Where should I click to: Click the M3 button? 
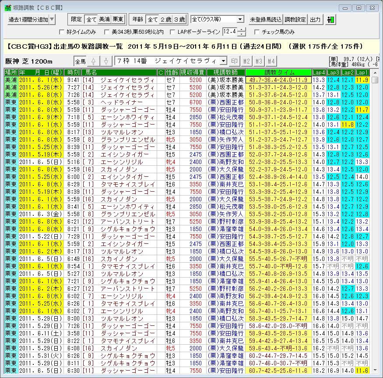click(259, 61)
